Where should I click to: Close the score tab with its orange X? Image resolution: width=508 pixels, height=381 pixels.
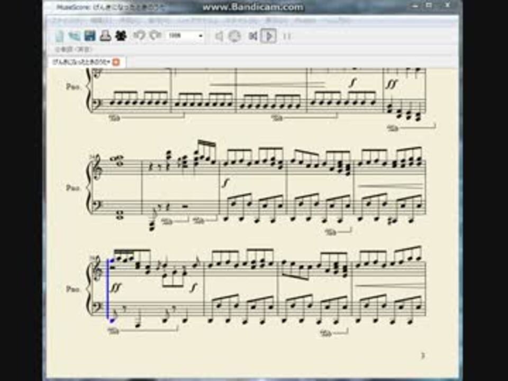[116, 62]
